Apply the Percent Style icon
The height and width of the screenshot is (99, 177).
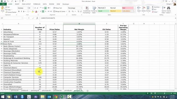pos(73,12)
